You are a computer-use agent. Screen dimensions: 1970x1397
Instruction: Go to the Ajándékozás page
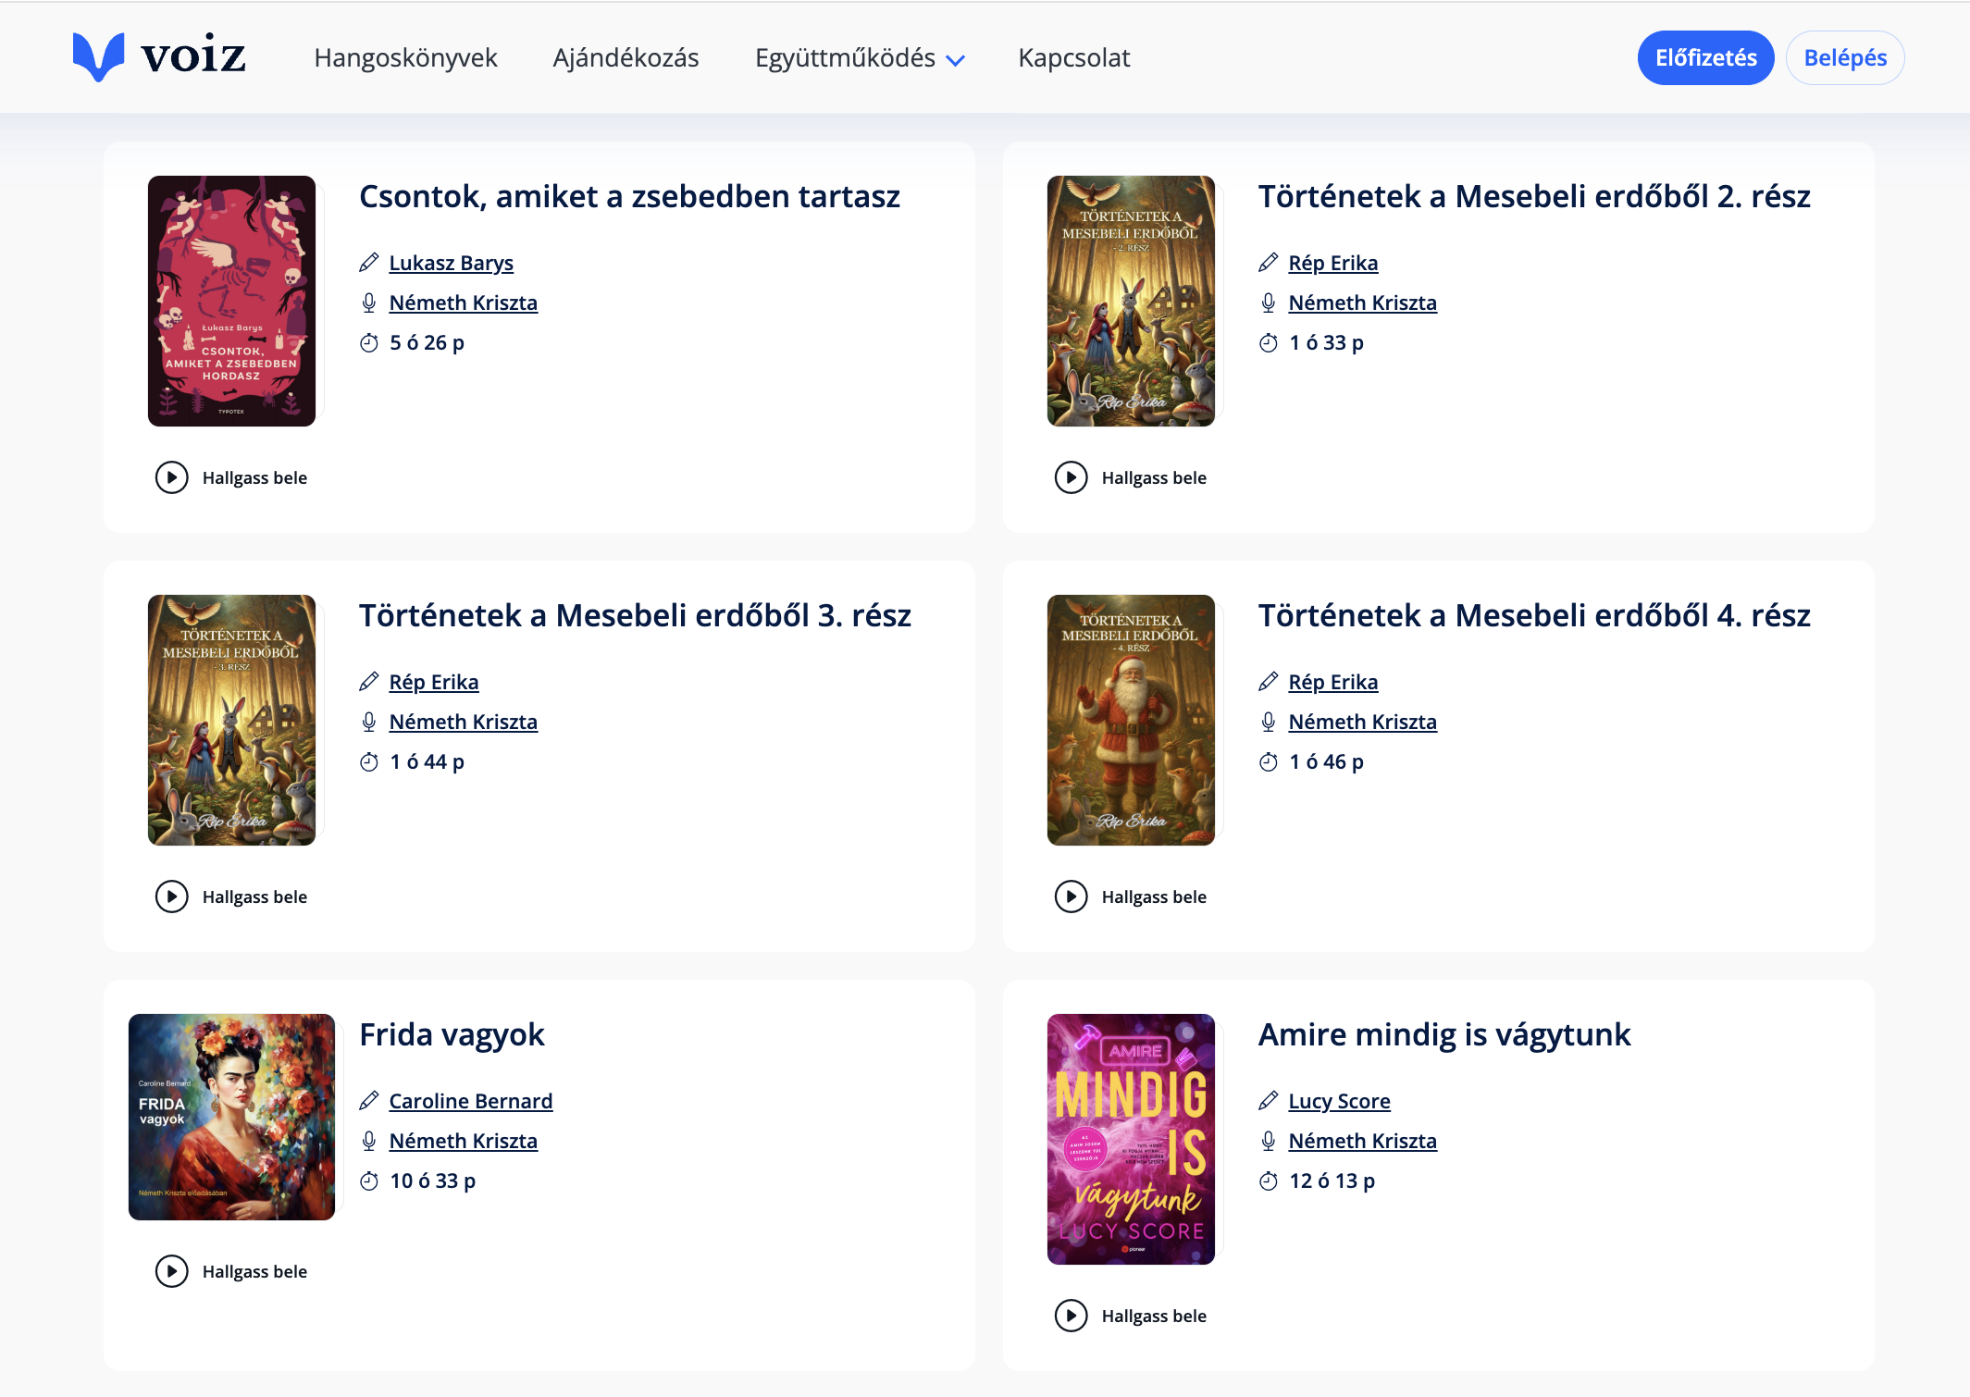coord(626,57)
